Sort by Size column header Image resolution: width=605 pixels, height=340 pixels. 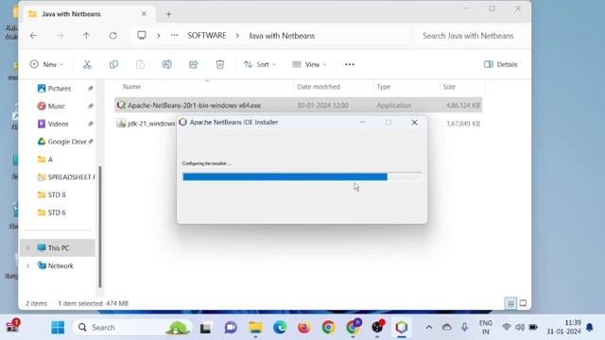[449, 87]
